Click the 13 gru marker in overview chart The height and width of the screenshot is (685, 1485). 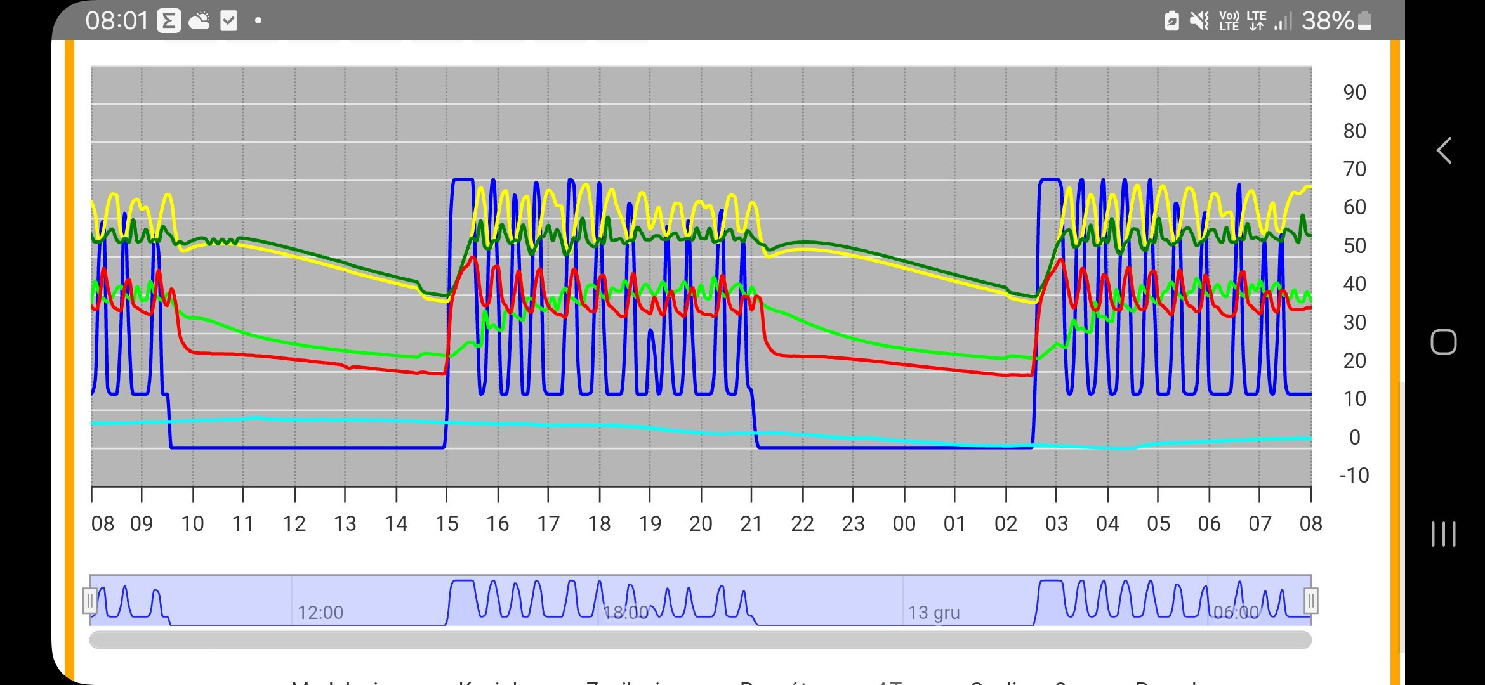pyautogui.click(x=934, y=612)
